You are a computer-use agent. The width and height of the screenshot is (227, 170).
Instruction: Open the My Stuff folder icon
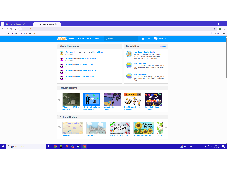[149, 39]
